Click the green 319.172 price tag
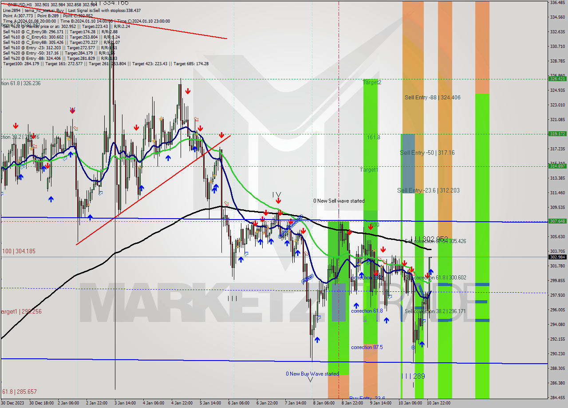The width and height of the screenshot is (568, 408). 557,133
